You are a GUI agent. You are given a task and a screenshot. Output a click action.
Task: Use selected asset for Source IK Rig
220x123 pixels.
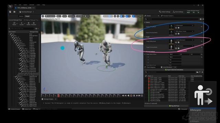pyautogui.click(x=176, y=28)
